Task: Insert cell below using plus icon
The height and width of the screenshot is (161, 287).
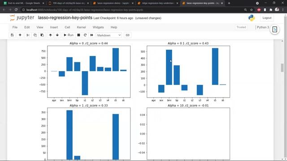Action: point(20,35)
